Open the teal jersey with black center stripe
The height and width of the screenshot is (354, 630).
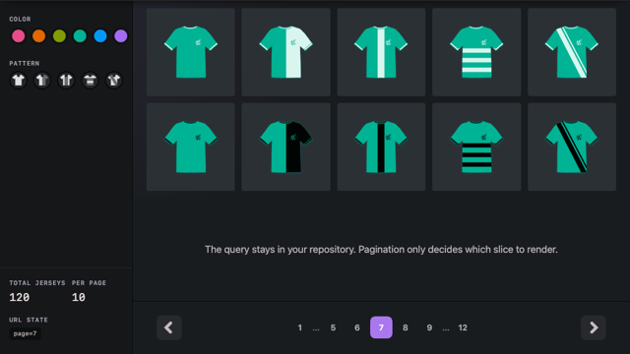(x=381, y=147)
